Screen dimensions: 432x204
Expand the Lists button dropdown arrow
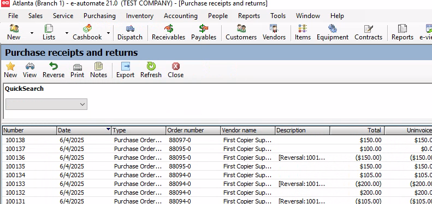click(x=67, y=33)
